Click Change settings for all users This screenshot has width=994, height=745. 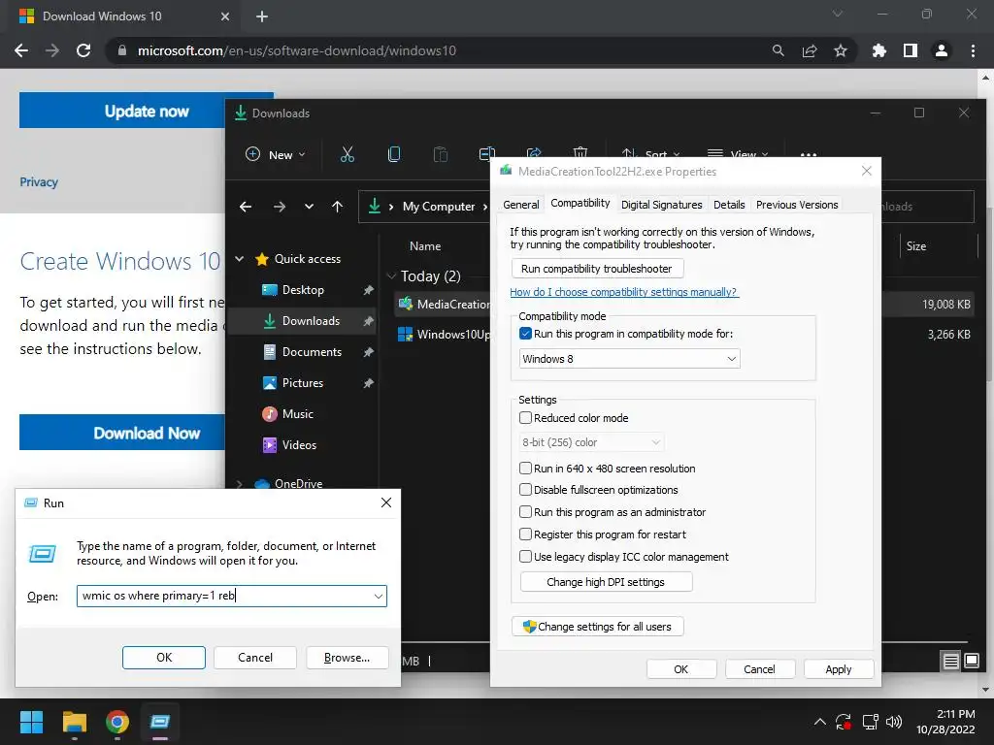597,627
